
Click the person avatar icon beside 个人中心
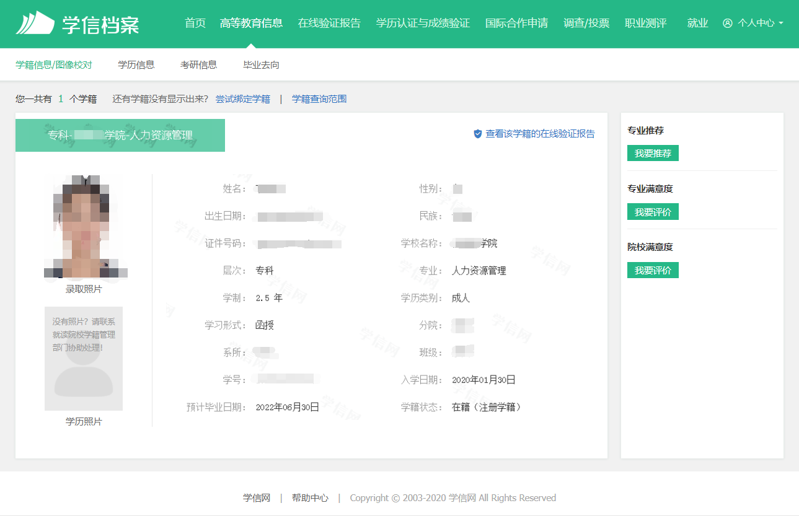point(728,24)
